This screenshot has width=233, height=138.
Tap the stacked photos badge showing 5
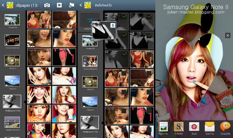(113, 25)
